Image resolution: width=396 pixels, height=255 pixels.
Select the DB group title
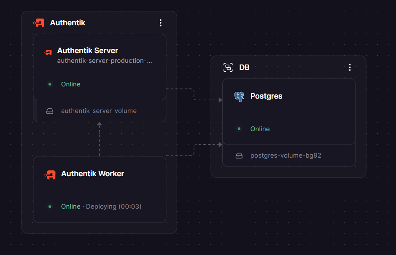tap(244, 67)
